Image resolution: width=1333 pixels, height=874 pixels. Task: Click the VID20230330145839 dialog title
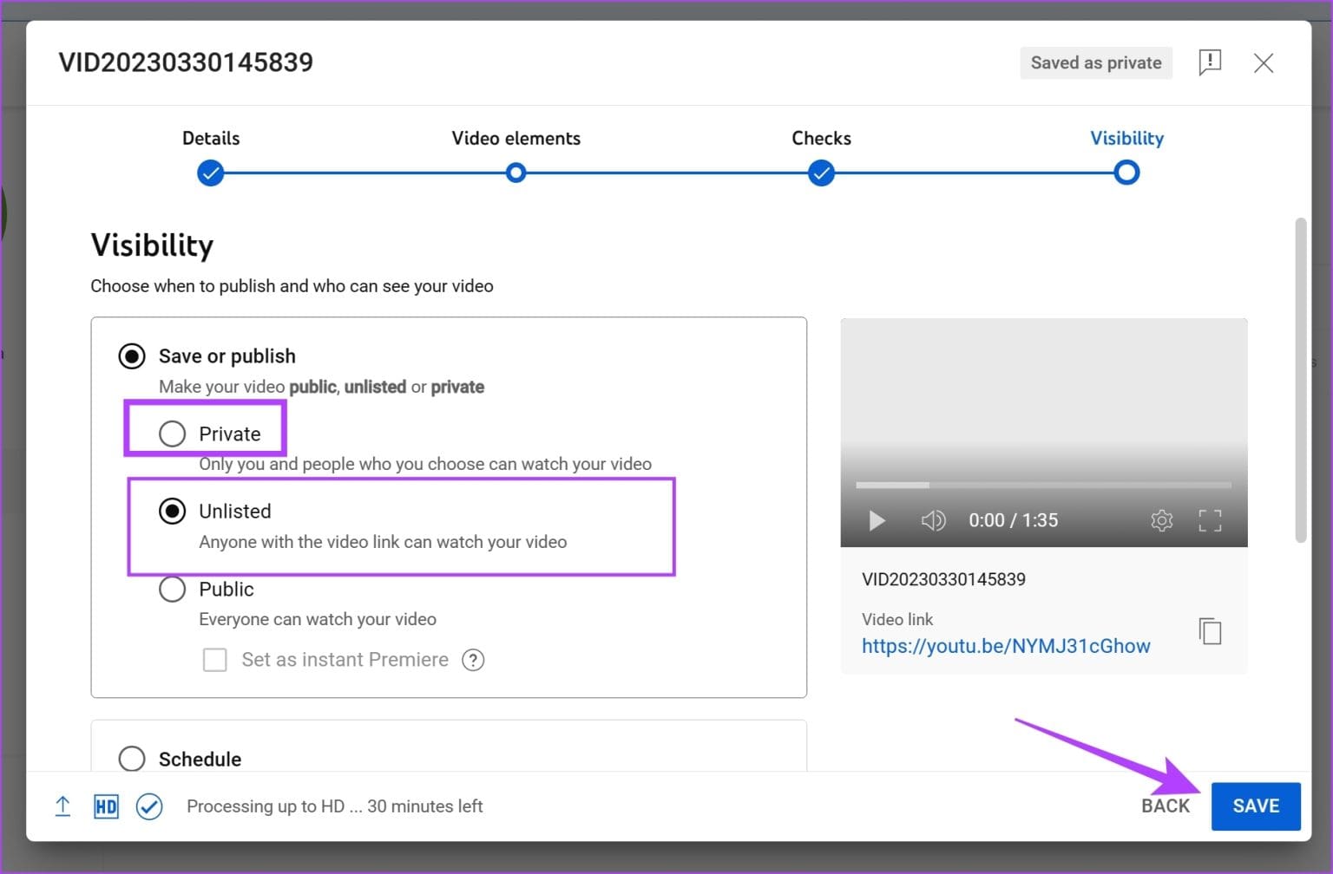coord(186,62)
